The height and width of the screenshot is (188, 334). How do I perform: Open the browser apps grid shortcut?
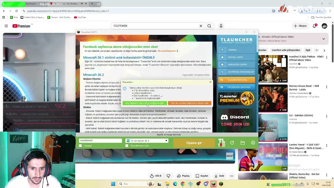3,17
